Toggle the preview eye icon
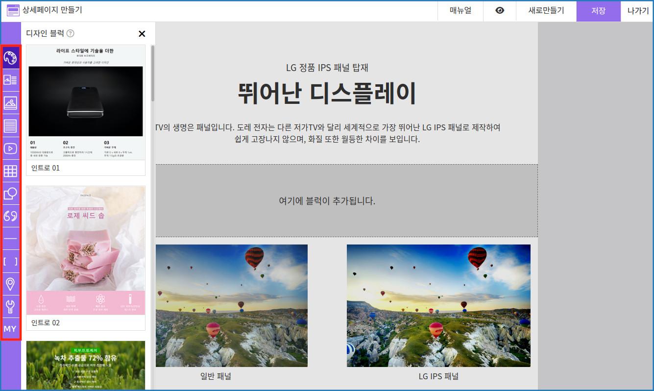Screen dimensions: 654x391 (499, 11)
